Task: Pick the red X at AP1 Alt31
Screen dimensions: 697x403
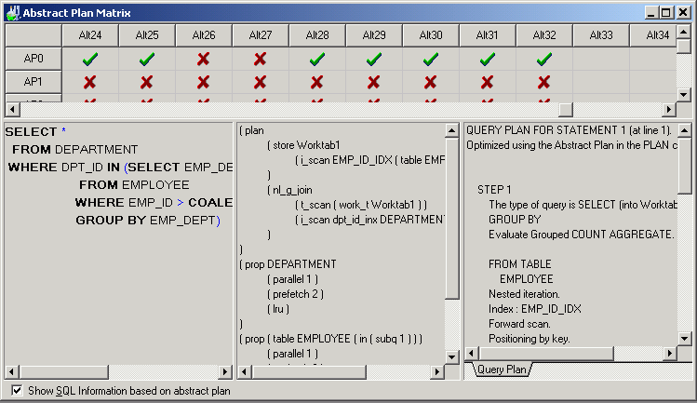Action: [x=488, y=82]
